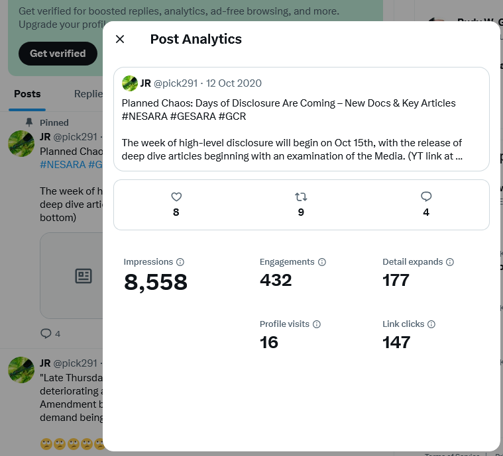The image size is (503, 456).
Task: Close the Post Analytics dialog
Action: pyautogui.click(x=120, y=39)
